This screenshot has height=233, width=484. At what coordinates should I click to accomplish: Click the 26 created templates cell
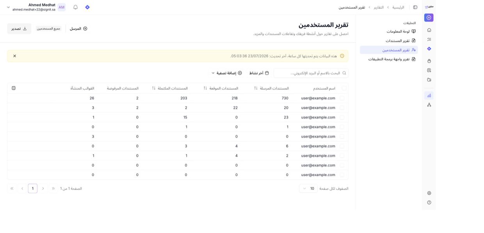pyautogui.click(x=92, y=98)
